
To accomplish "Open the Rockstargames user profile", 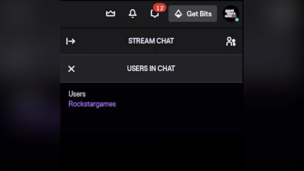I will (92, 104).
